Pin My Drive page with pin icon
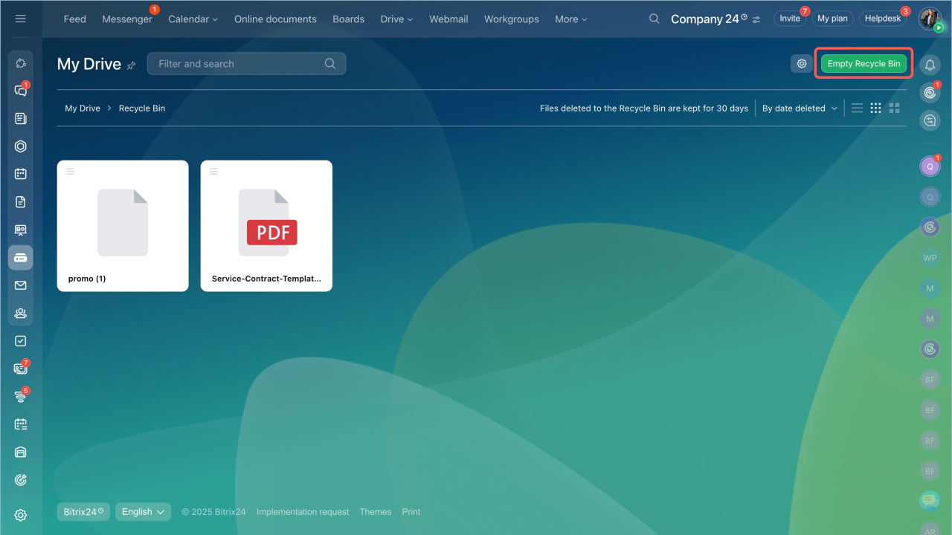The width and height of the screenshot is (952, 535). point(132,65)
